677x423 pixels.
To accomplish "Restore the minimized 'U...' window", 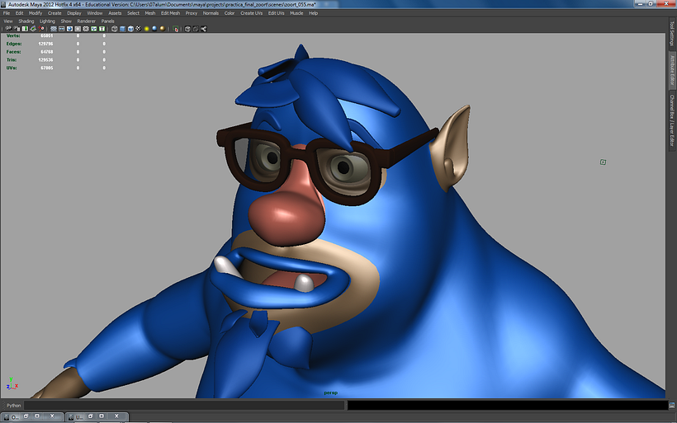I will 90,416.
